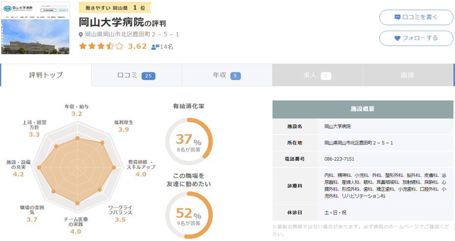This screenshot has width=455, height=241.
Task: Switch to the 口コミ tab
Action: coord(136,75)
